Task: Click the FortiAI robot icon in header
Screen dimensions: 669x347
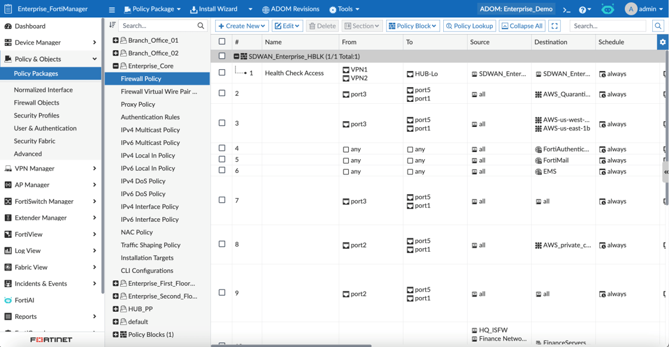Action: tap(607, 9)
